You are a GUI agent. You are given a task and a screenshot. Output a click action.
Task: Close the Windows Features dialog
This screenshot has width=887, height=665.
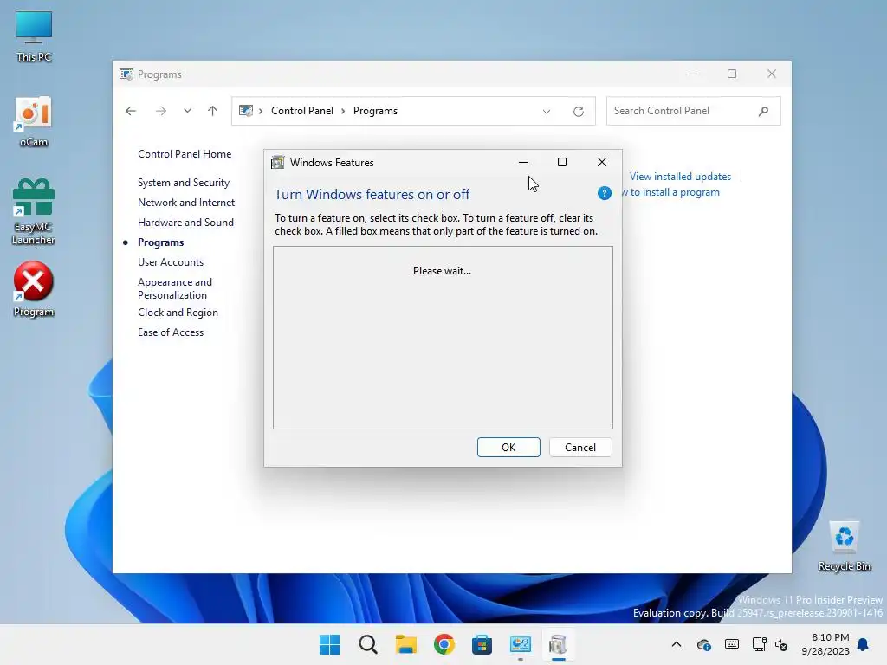[x=602, y=162]
